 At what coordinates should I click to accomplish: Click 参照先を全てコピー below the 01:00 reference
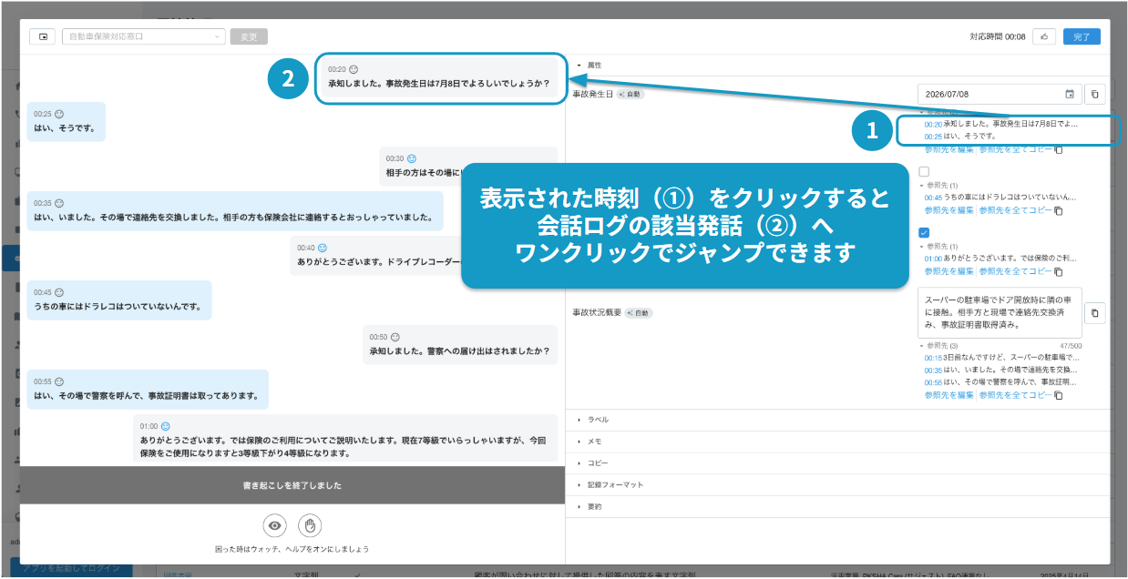pyautogui.click(x=1015, y=271)
